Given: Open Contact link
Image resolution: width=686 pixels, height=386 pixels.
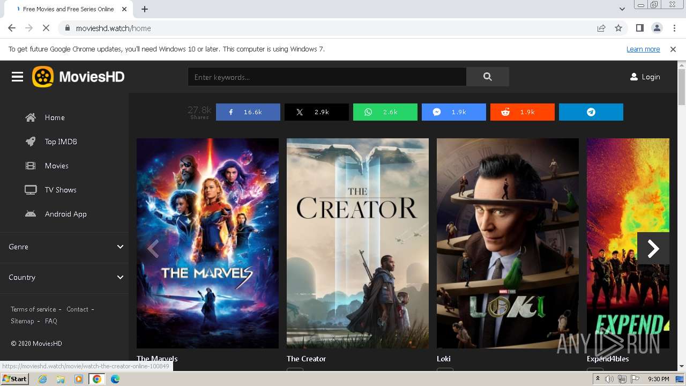Looking at the screenshot, I should (x=77, y=309).
